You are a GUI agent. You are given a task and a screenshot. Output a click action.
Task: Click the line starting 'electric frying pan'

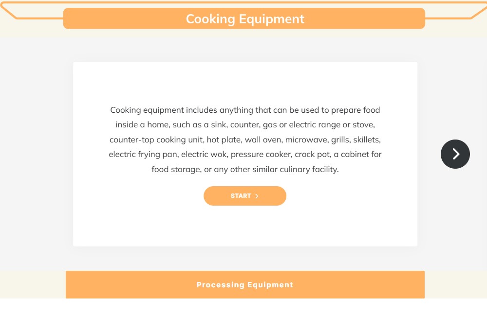click(245, 155)
